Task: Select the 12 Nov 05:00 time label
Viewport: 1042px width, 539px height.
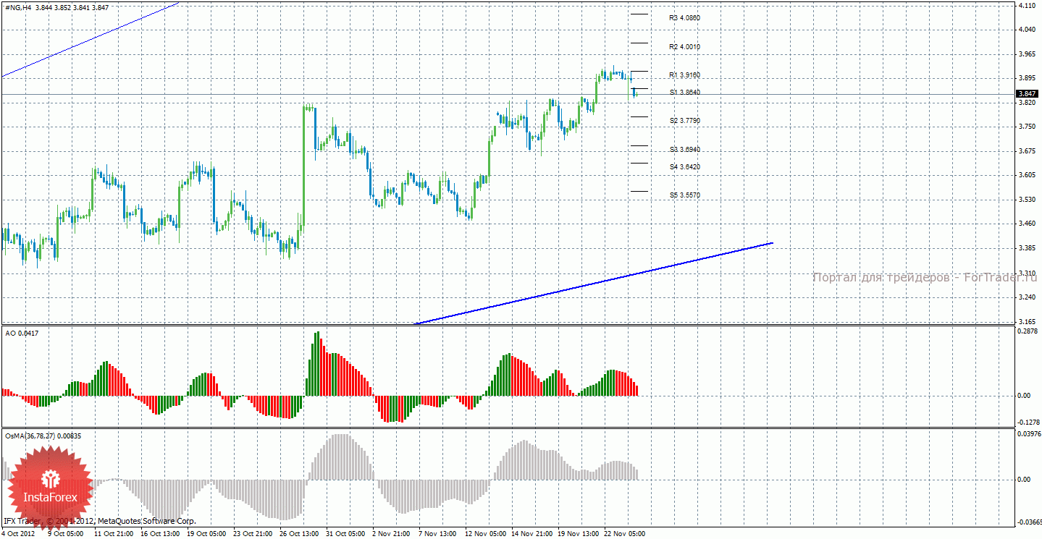Action: [x=484, y=534]
